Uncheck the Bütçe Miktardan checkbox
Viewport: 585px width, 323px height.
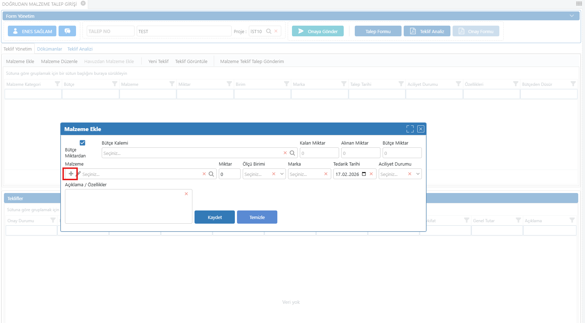tap(82, 143)
